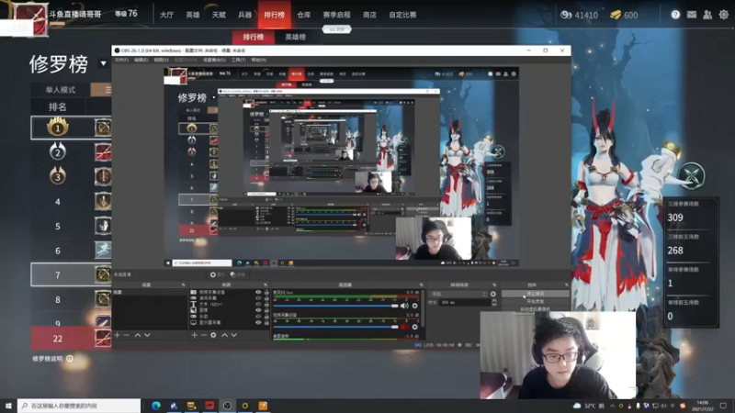Open the OBS 场景集合 Scene Collection menu

pyautogui.click(x=214, y=60)
